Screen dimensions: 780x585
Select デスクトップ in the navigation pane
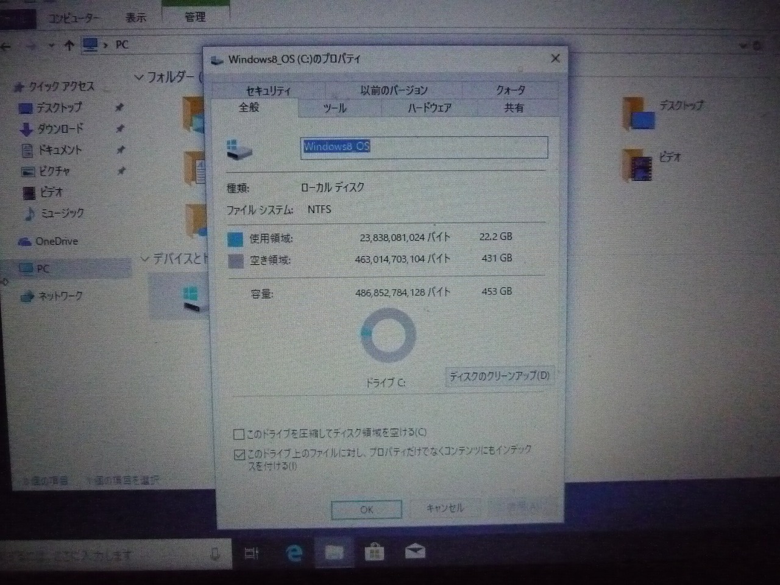point(58,108)
